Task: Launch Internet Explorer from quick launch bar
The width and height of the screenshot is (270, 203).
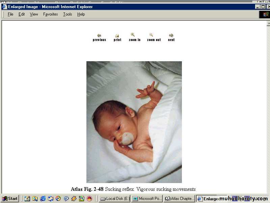Action: [x=43, y=199]
